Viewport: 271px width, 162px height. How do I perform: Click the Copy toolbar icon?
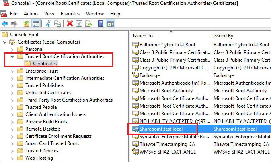point(57,23)
